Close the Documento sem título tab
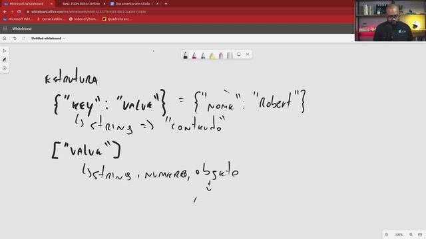This screenshot has width=426, height=239. [157, 4]
